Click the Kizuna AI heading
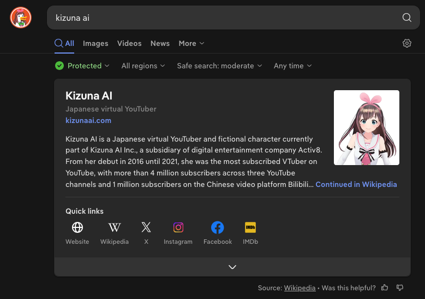425x299 pixels. 89,96
